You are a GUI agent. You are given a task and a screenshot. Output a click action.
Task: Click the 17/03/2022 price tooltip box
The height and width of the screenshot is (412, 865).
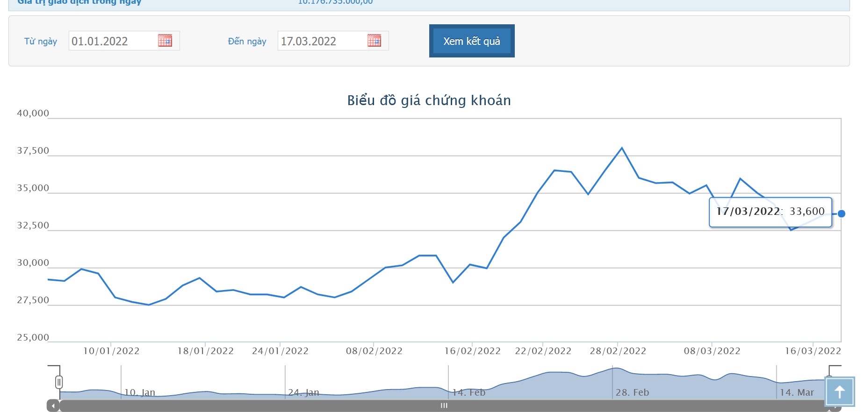(770, 212)
